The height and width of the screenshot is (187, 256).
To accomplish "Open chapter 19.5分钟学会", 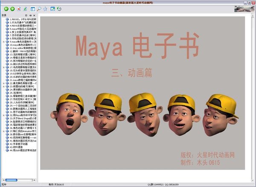I will 23,74.
